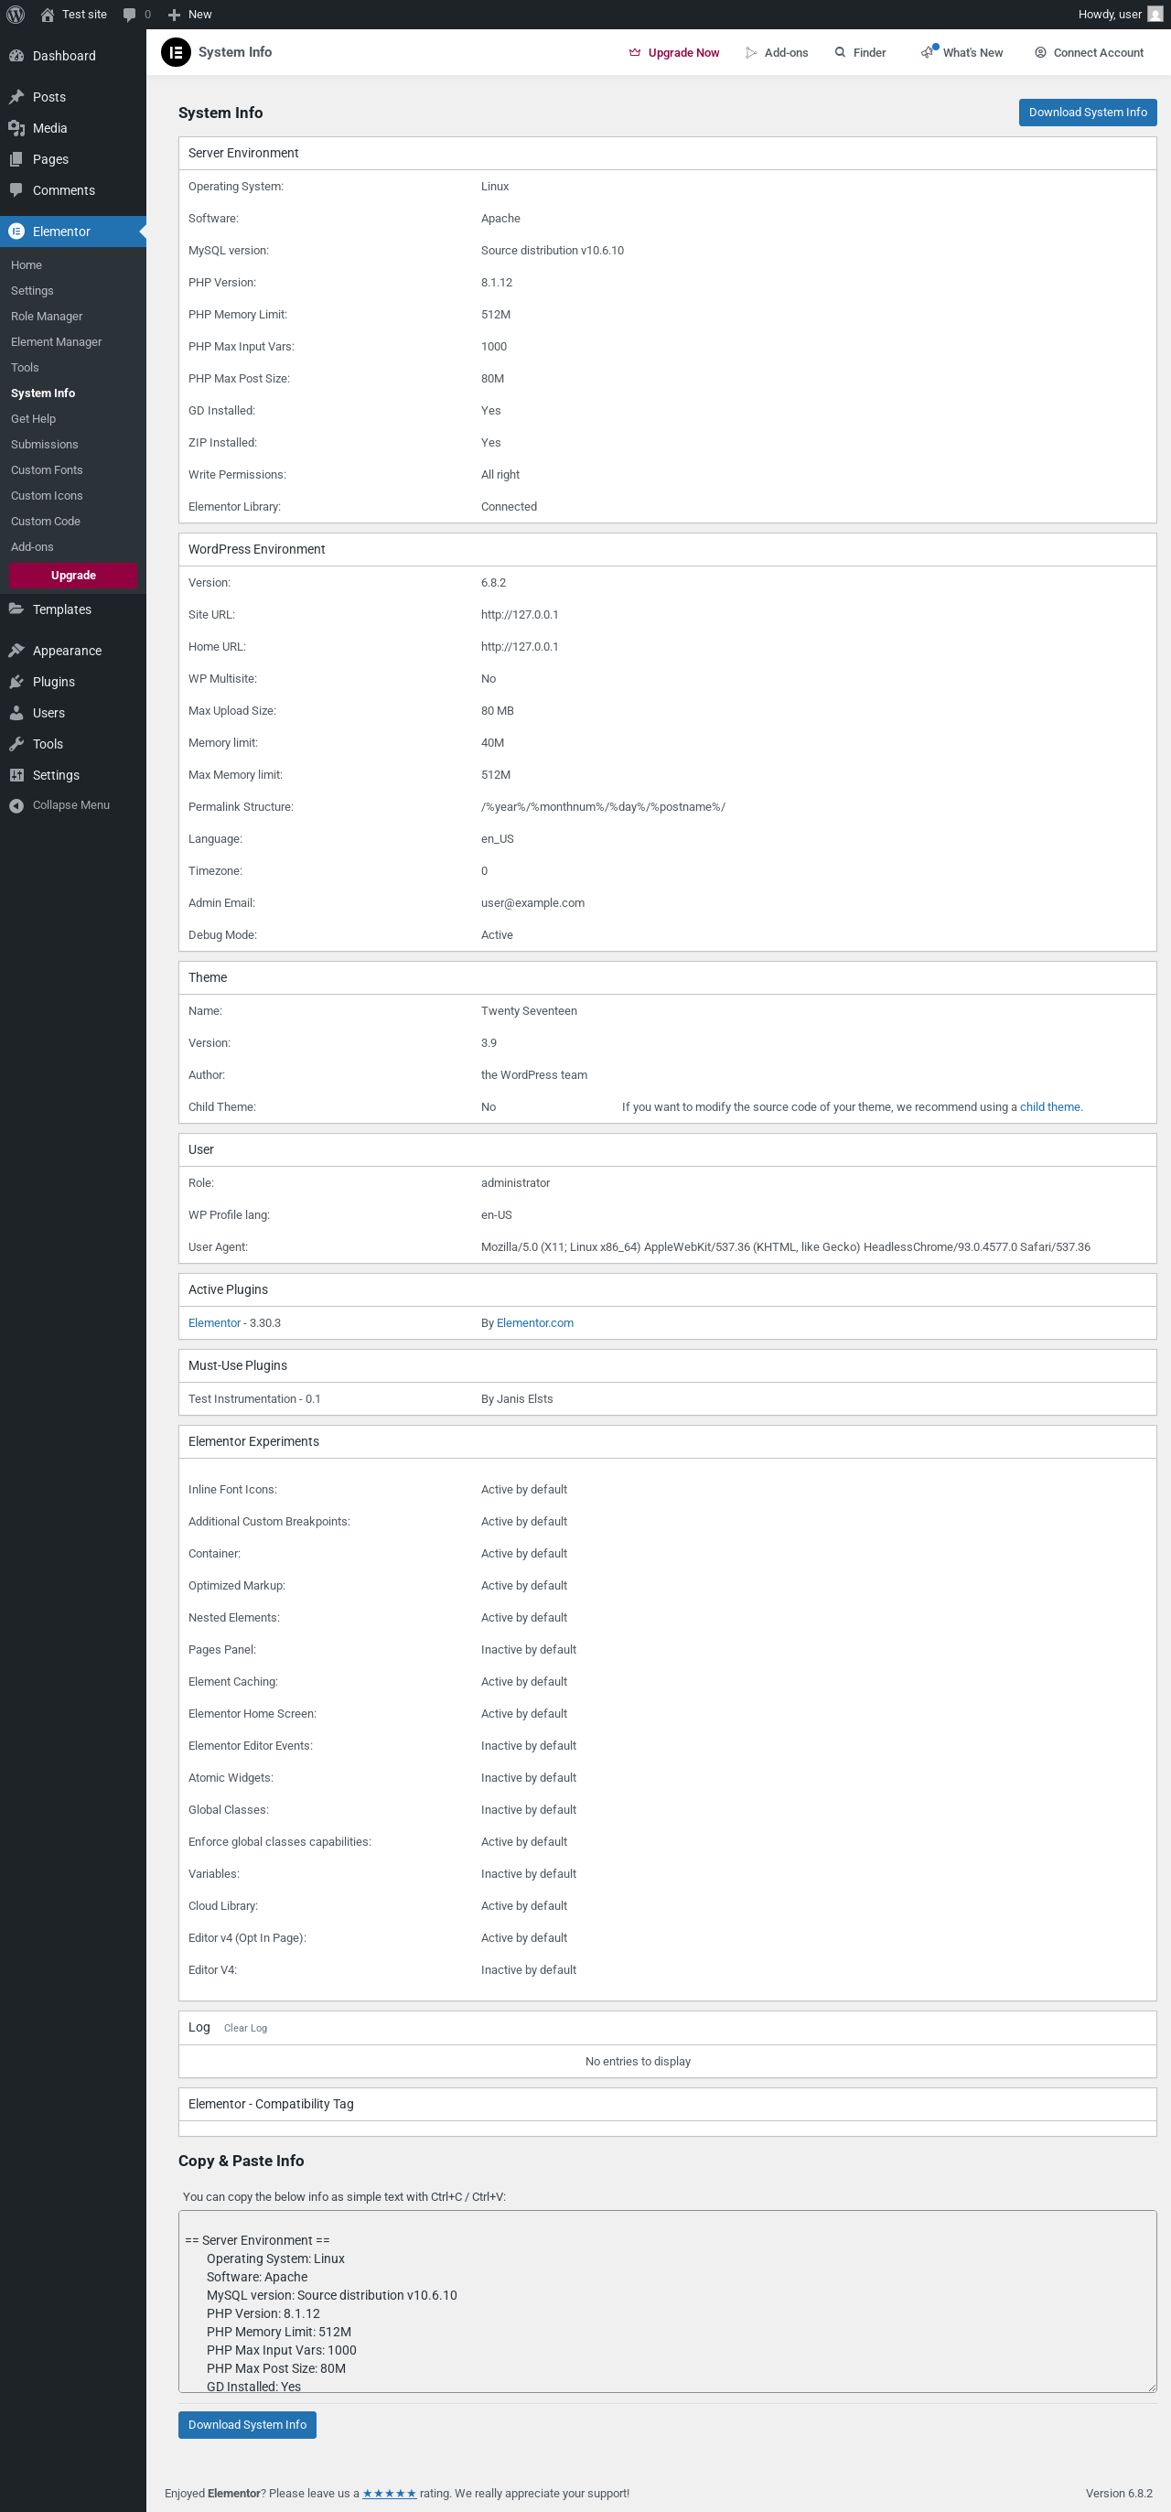Click the user avatar next to Howdy

pyautogui.click(x=1155, y=15)
